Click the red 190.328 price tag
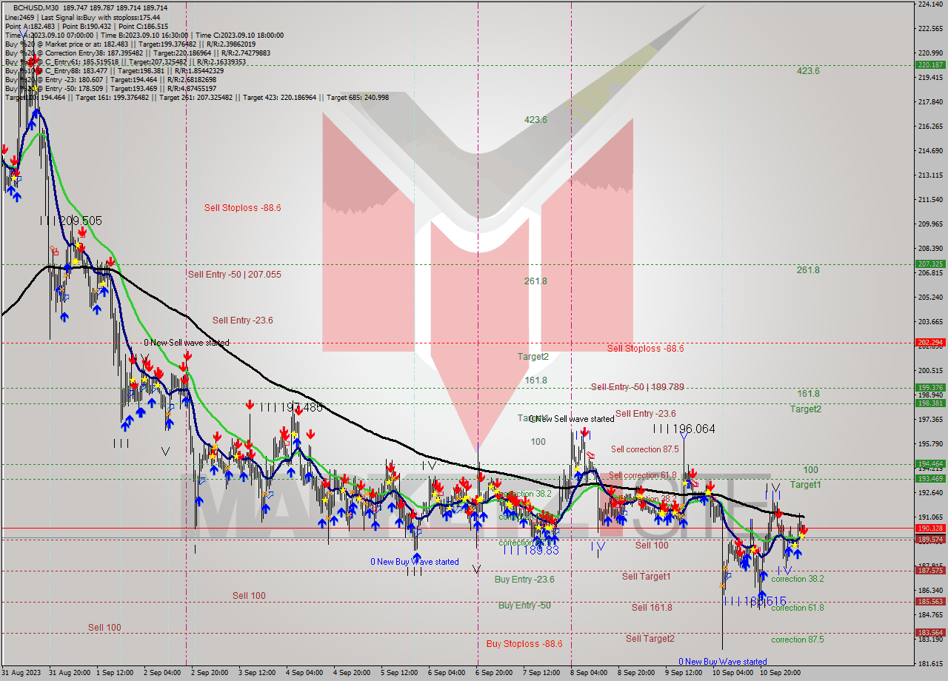 tap(930, 528)
